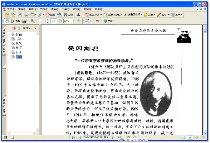Select the 书名 bookmark

tap(19, 39)
